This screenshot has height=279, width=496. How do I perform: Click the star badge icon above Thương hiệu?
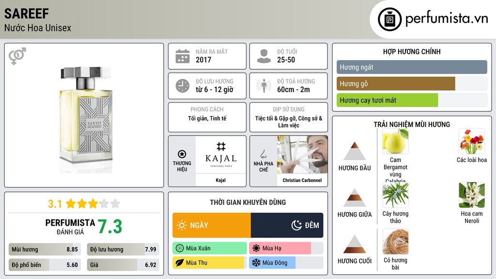tap(182, 154)
